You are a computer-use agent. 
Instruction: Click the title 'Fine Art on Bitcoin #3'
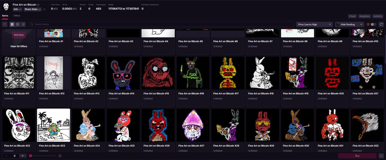[121, 41]
